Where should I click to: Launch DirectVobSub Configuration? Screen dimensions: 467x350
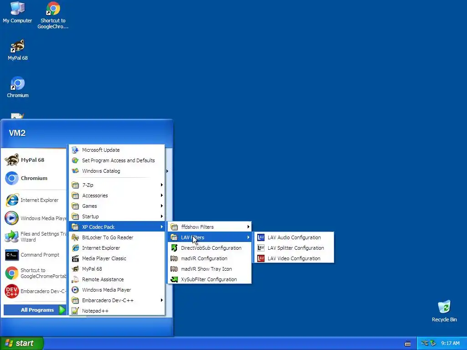click(210, 248)
